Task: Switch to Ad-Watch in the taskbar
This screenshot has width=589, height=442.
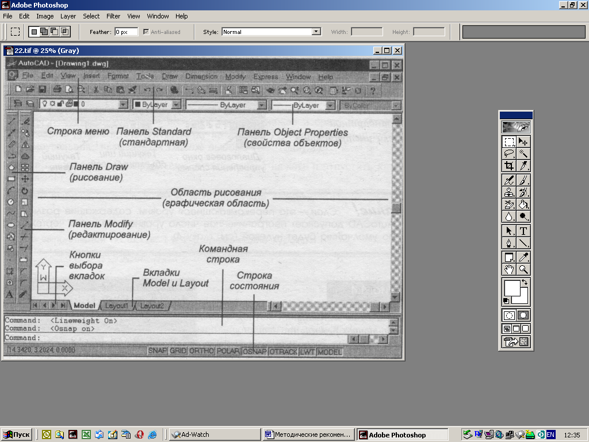Action: 215,435
